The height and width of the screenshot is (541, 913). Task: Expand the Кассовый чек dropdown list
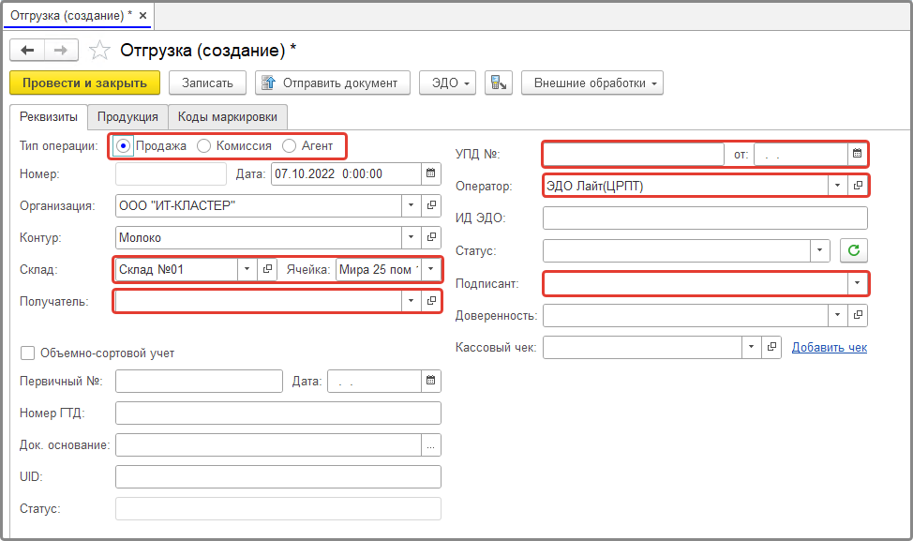click(751, 347)
